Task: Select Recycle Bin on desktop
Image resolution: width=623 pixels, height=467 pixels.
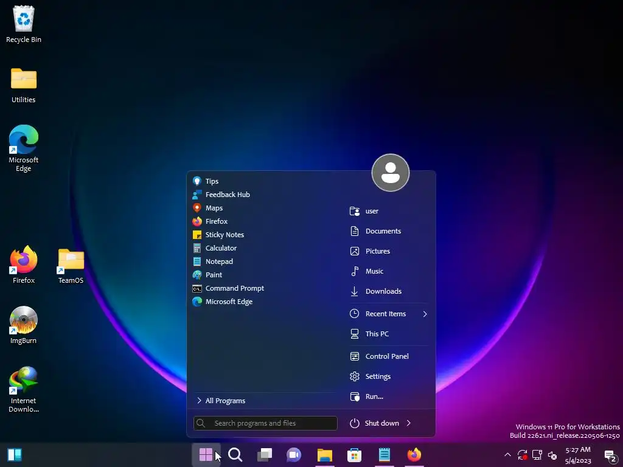Action: (x=24, y=24)
